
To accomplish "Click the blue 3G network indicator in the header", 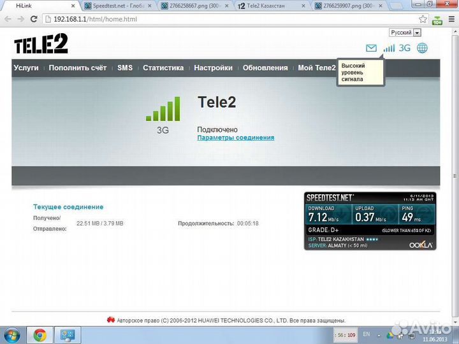I will 405,48.
